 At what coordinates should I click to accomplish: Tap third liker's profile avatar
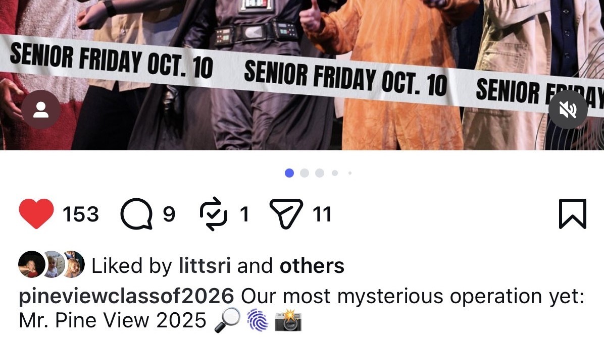(x=74, y=264)
